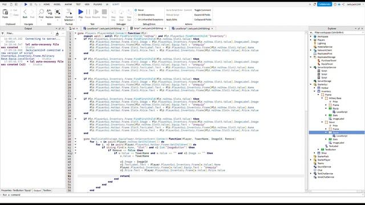Expand the StarterPlayer node arrow
The width and height of the screenshot is (365, 205).
click(x=311, y=160)
